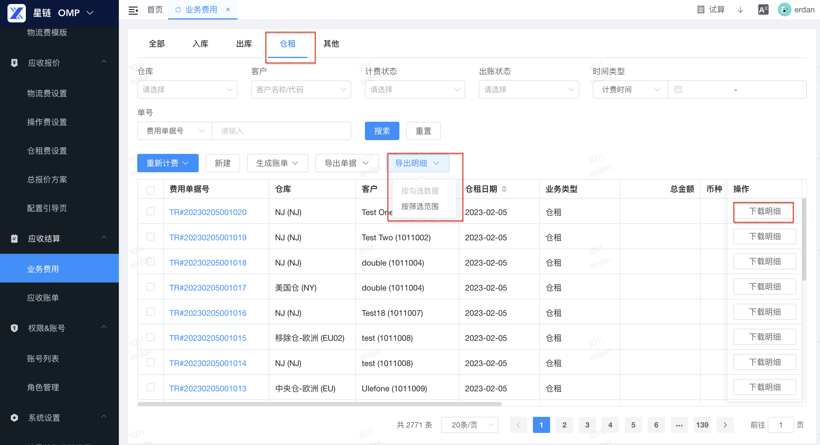Collapse the 应收报价 sidebar group
Screen dimensions: 820x445
(x=104, y=62)
